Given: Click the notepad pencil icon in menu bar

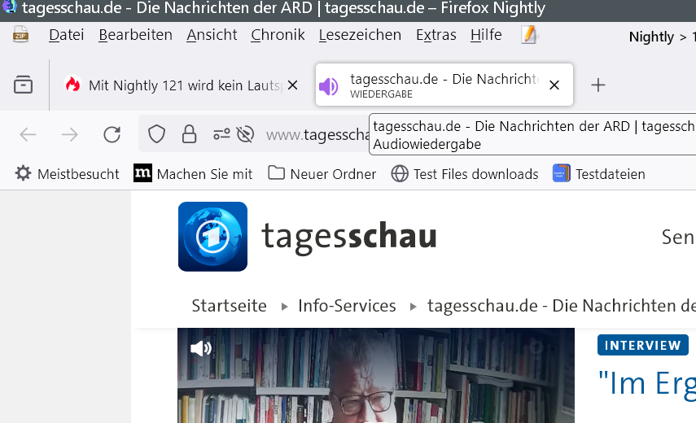Looking at the screenshot, I should (x=529, y=35).
